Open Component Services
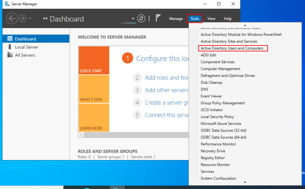The width and height of the screenshot is (305, 189). pos(218,62)
